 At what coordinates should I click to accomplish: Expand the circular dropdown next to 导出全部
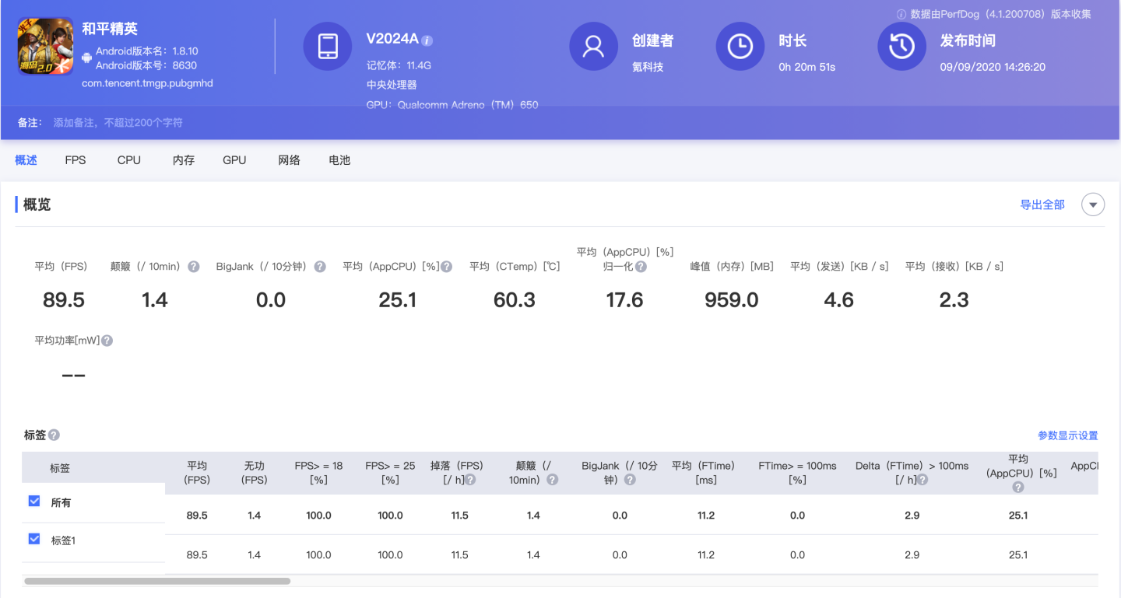1093,205
